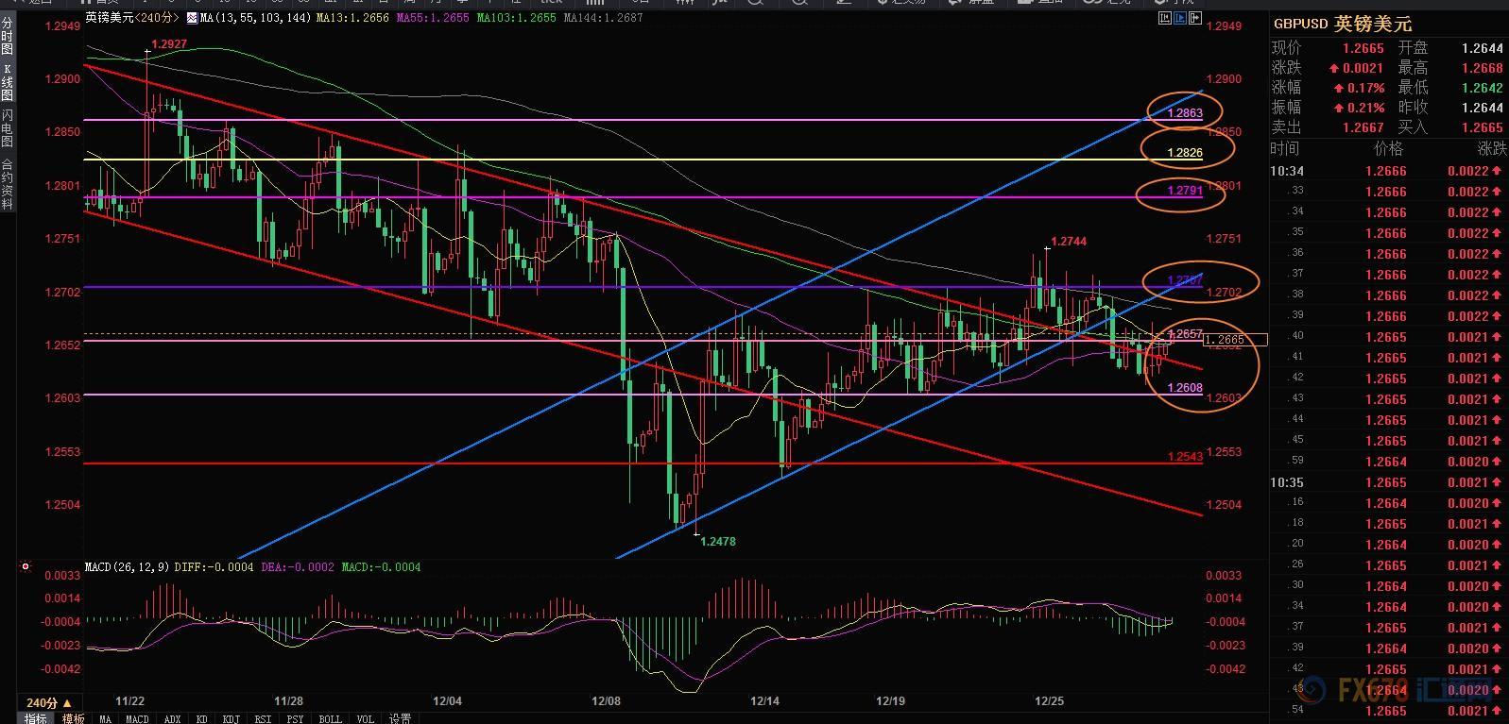Open the 闪电图 sidebar tab
Viewport: 1509px width, 724px height.
(x=8, y=127)
